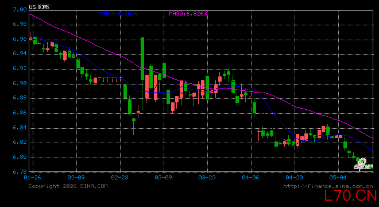Click the 05-04 date axis label

tap(338, 178)
